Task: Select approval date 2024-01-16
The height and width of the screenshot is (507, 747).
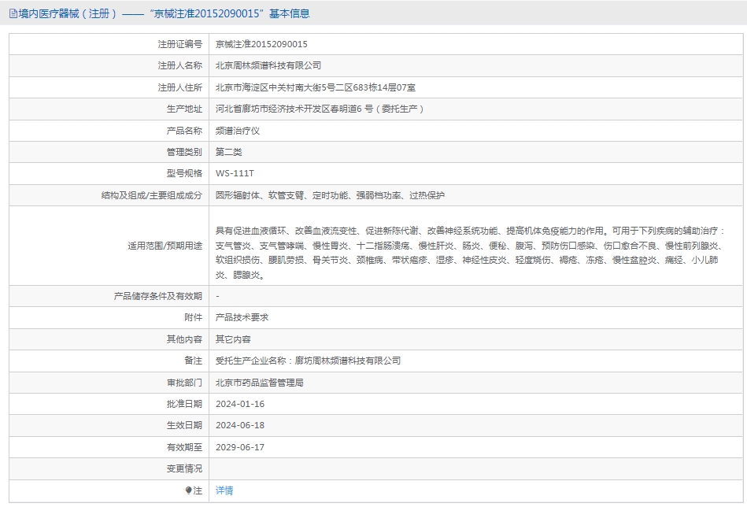Action: [x=240, y=404]
